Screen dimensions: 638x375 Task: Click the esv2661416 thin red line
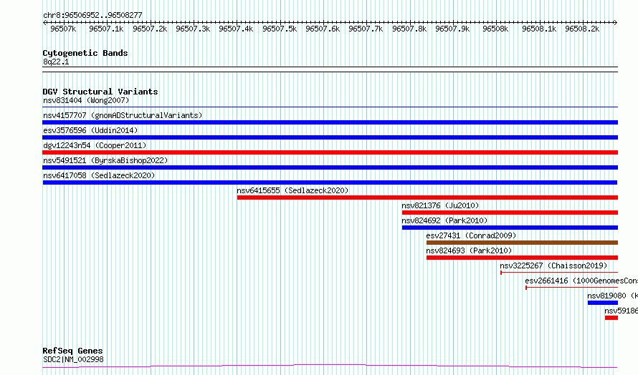click(571, 288)
